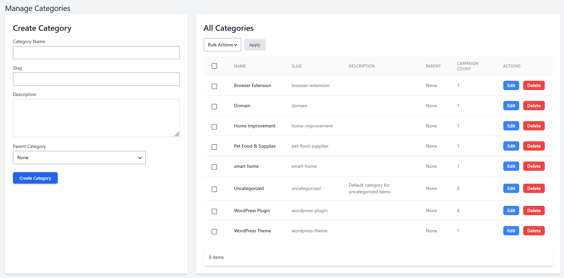Grab the Description textarea resize handle

(177, 134)
